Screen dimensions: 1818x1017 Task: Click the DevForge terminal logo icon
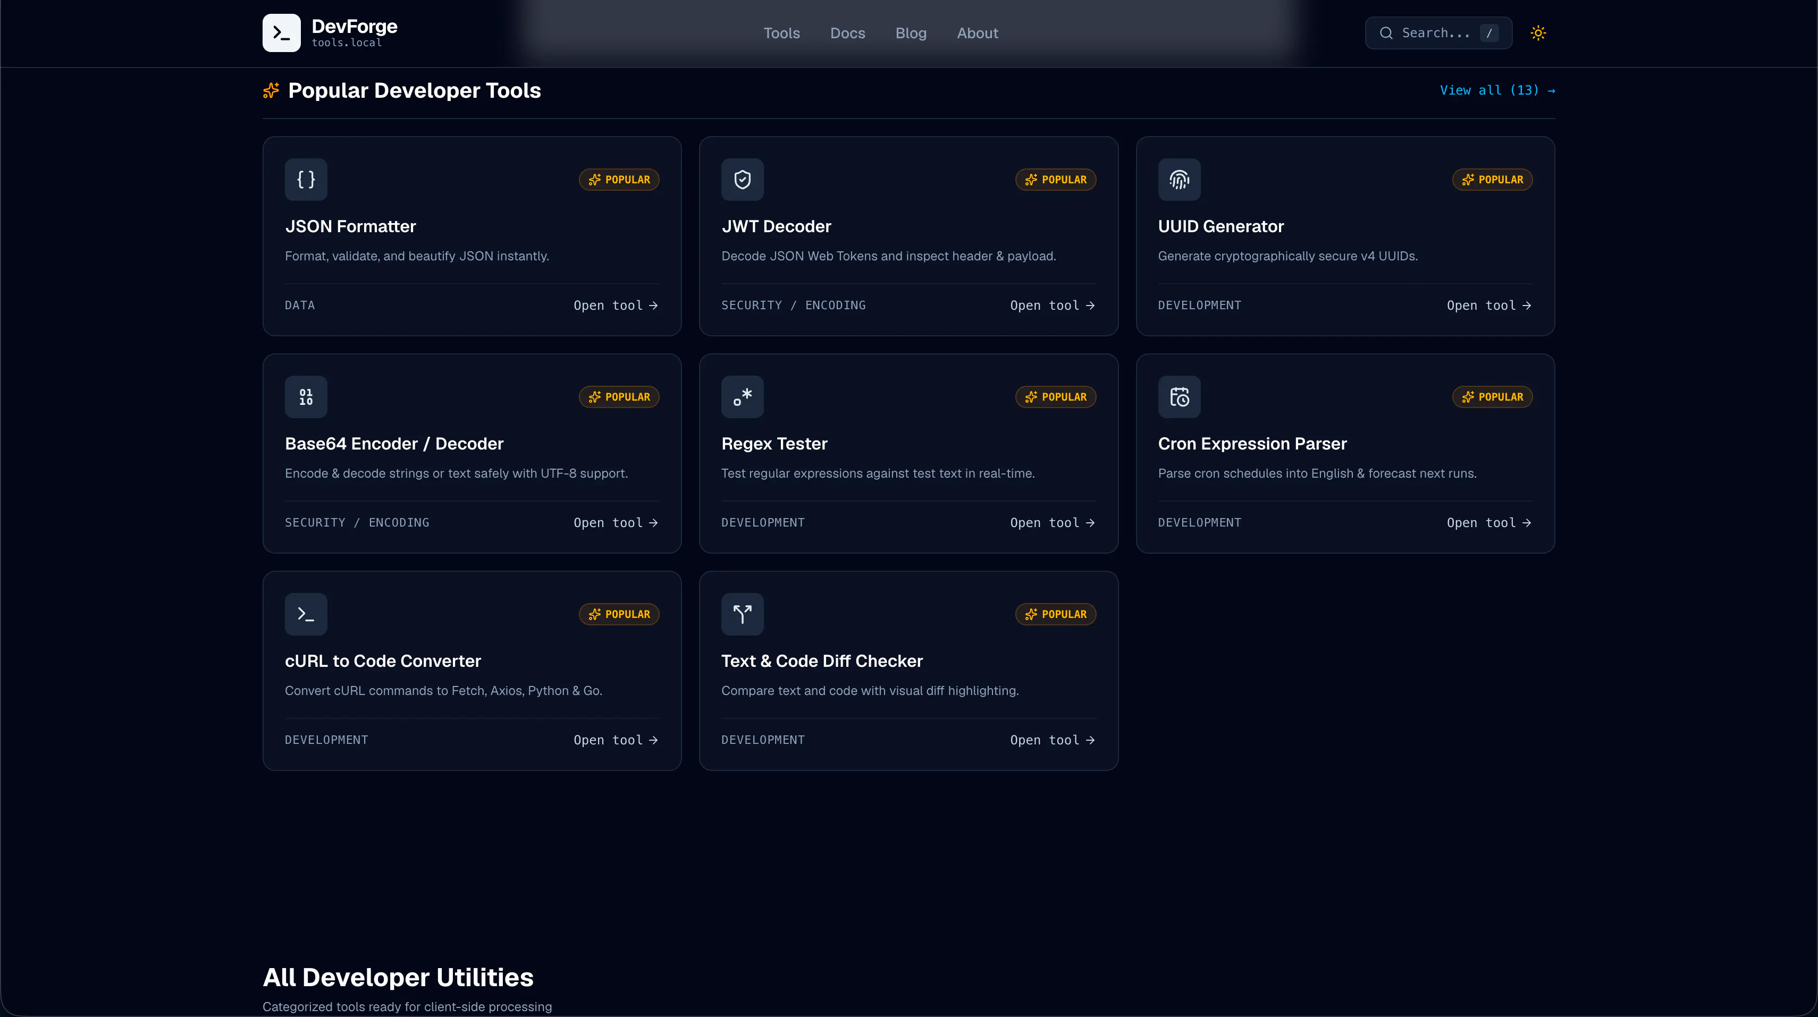pyautogui.click(x=281, y=33)
